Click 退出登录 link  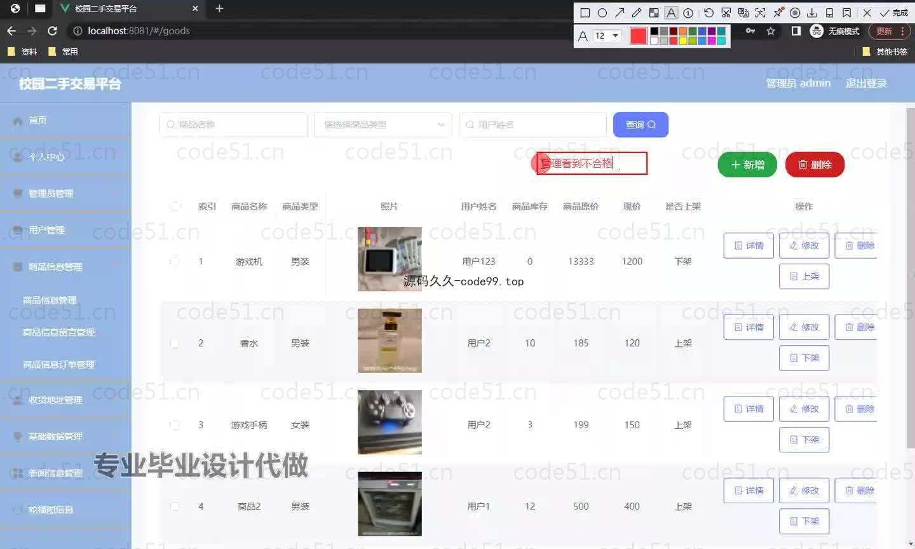866,83
